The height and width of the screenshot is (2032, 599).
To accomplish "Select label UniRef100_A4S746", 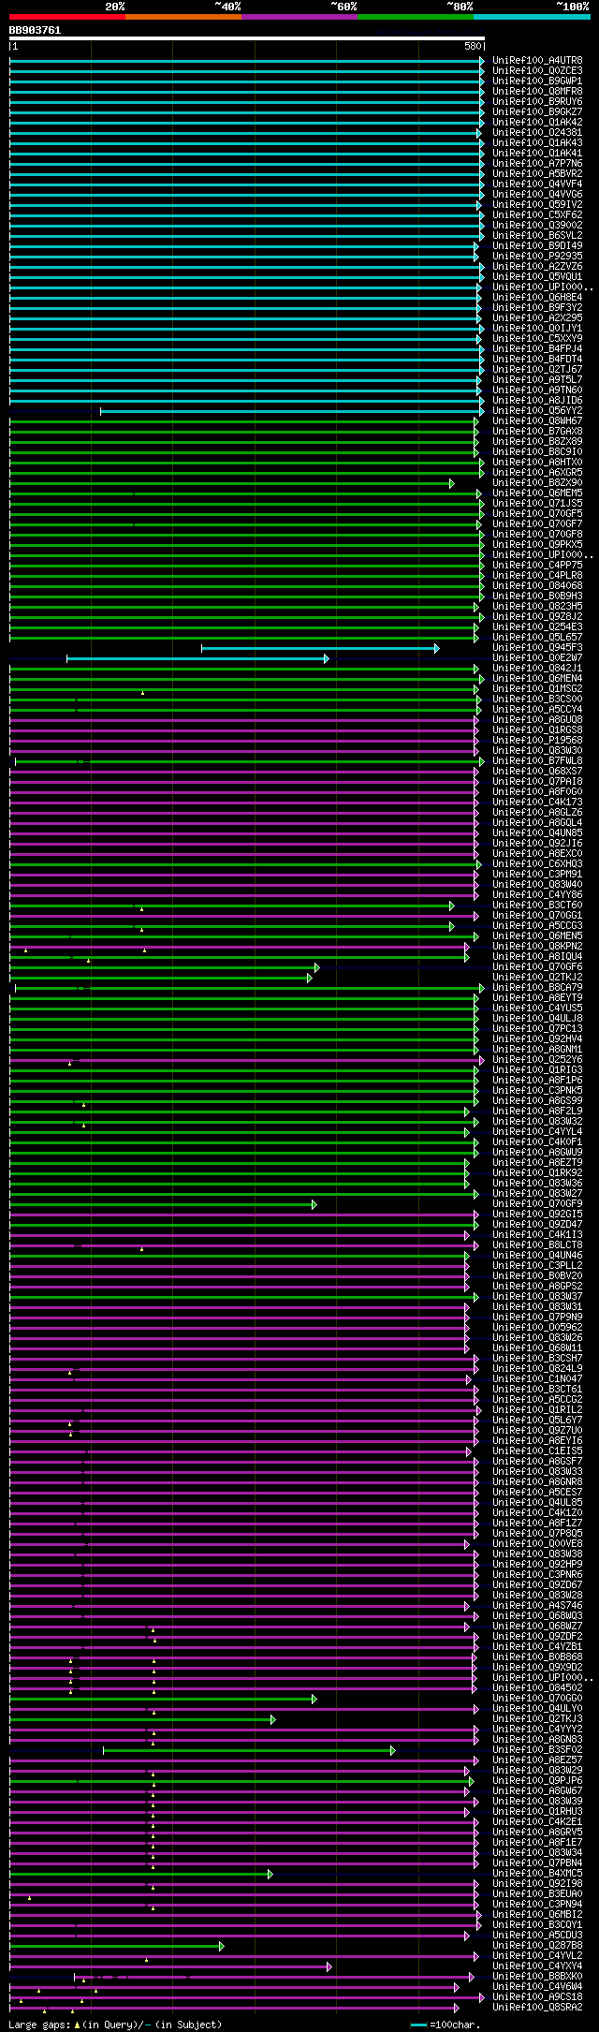I will 537,1606.
